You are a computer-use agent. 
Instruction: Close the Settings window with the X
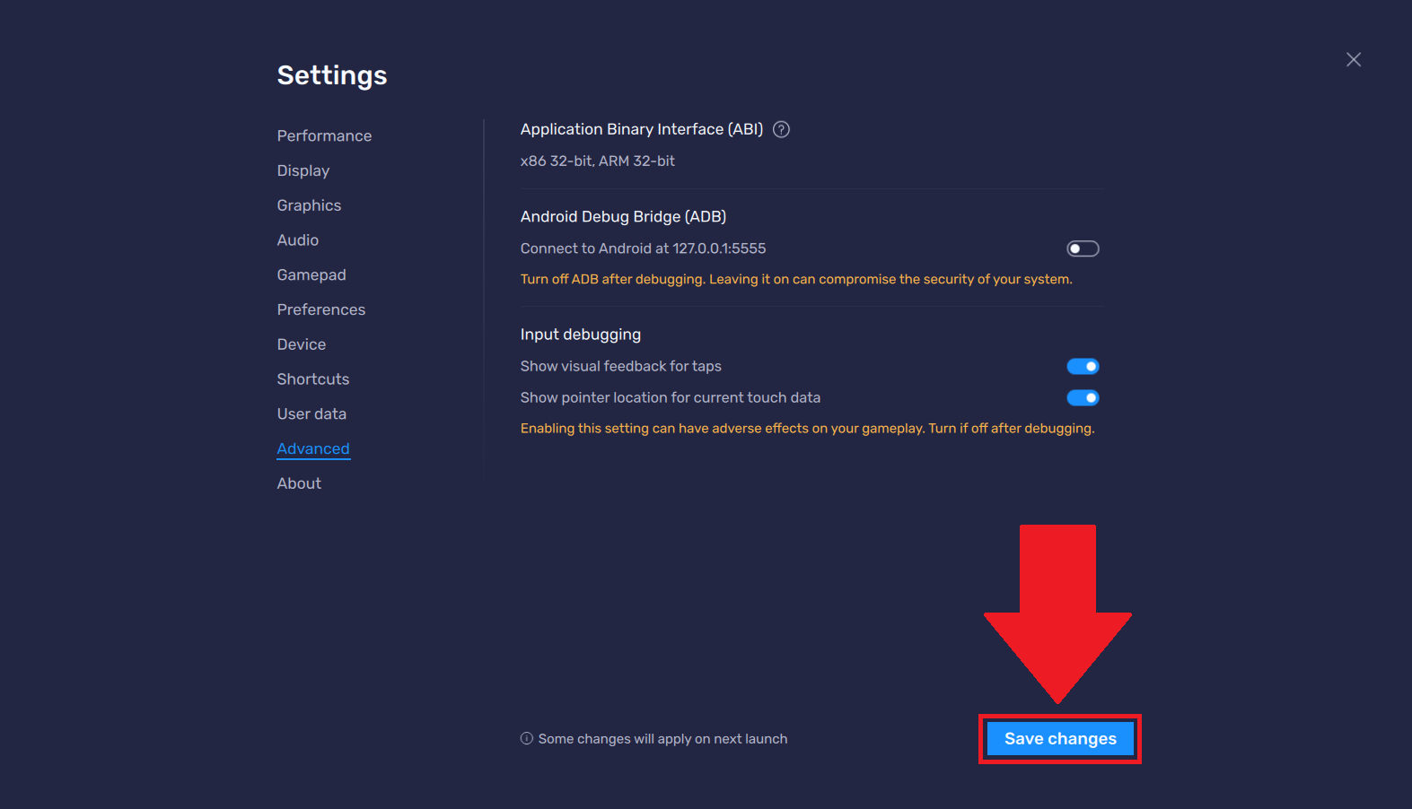pos(1353,59)
